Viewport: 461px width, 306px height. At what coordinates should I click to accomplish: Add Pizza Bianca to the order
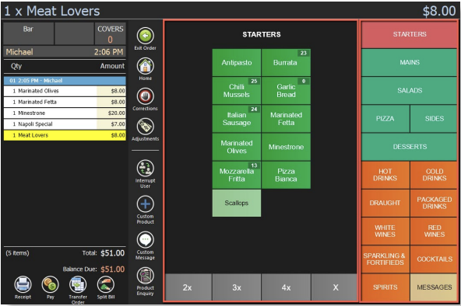click(x=286, y=176)
